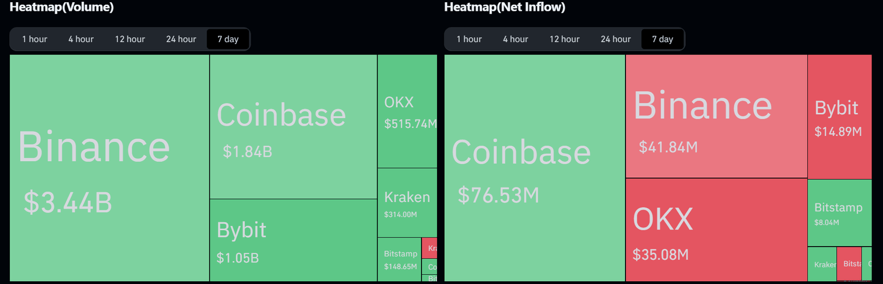Switch Net Inflow heatmap to 24 hour
This screenshot has height=284, width=883.
coord(616,39)
